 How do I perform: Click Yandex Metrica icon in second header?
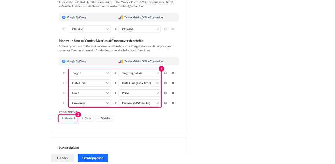click(120, 61)
